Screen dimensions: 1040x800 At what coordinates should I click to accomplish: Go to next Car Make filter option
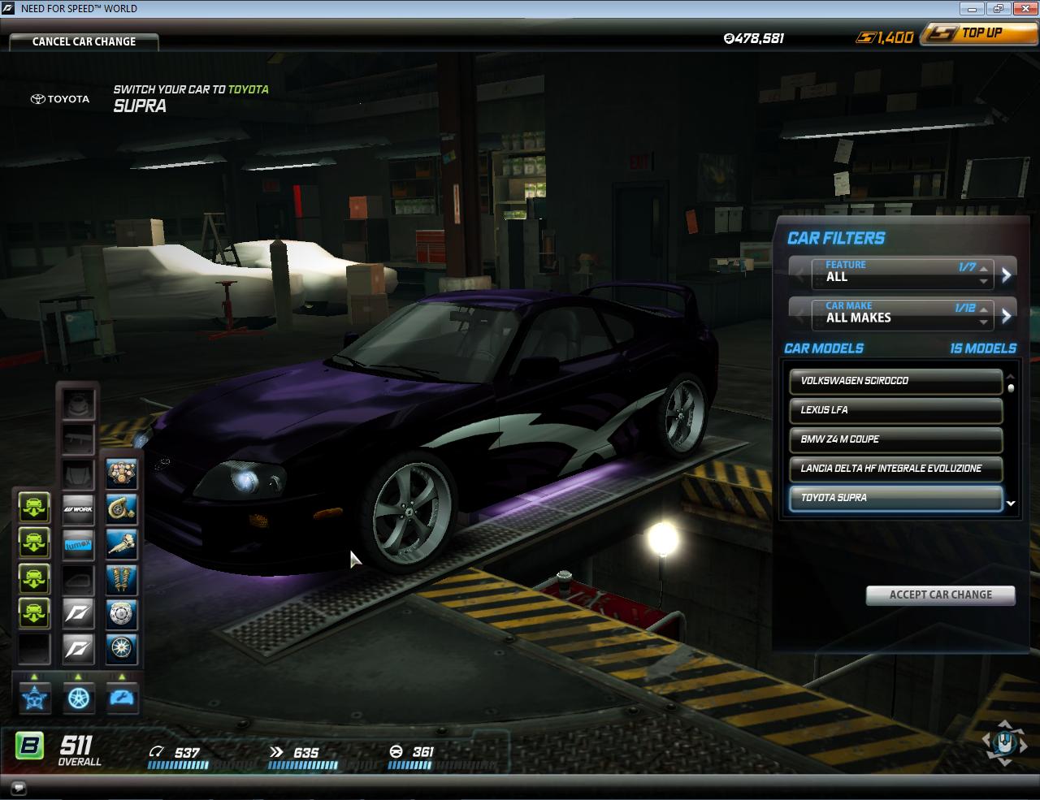tap(1007, 315)
